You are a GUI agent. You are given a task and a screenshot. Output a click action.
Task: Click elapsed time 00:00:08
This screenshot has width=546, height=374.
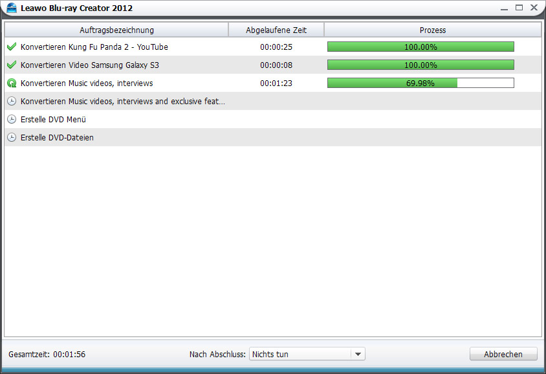(x=276, y=65)
